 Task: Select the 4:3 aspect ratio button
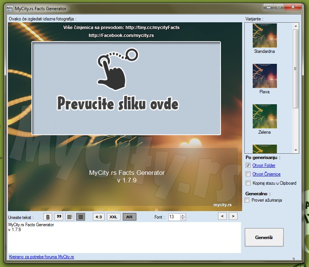point(99,217)
